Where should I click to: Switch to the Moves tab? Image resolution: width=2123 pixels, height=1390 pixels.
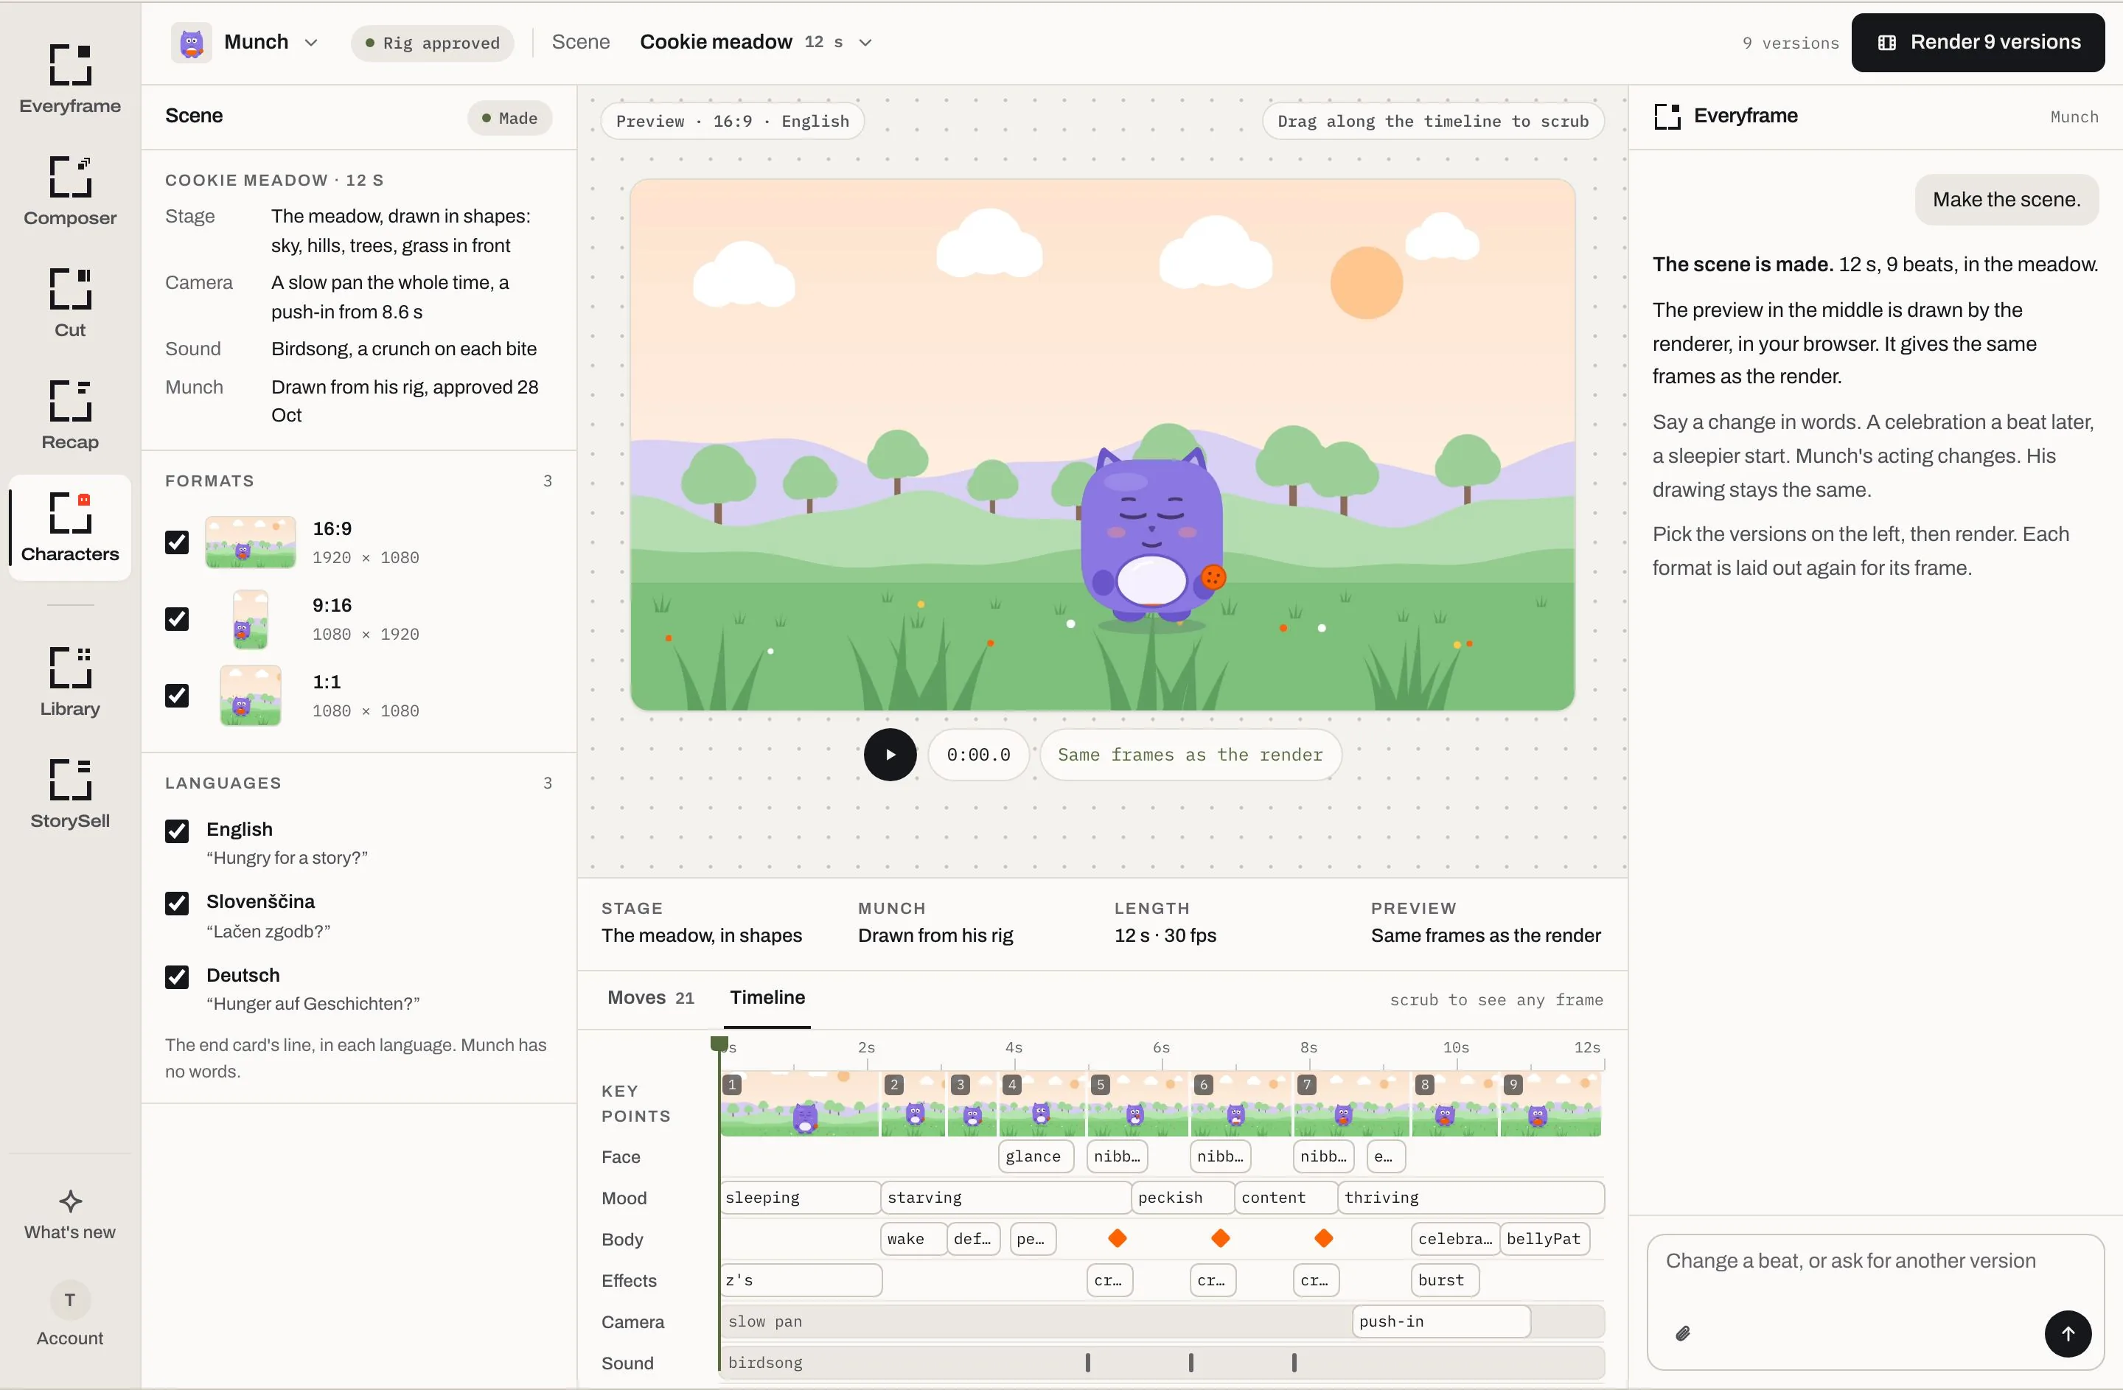(650, 997)
